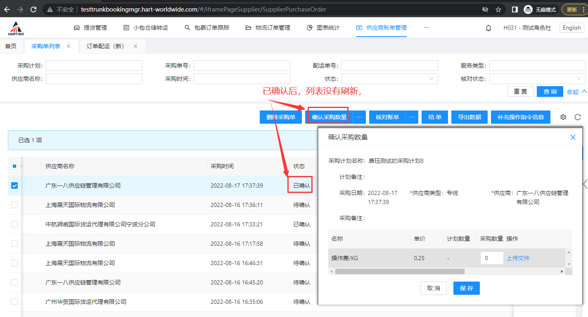588x317 pixels.
Task: Click the refresh list icon
Action: point(578,117)
